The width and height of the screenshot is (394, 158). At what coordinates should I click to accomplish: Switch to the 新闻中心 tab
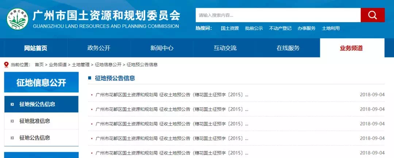coord(162,48)
